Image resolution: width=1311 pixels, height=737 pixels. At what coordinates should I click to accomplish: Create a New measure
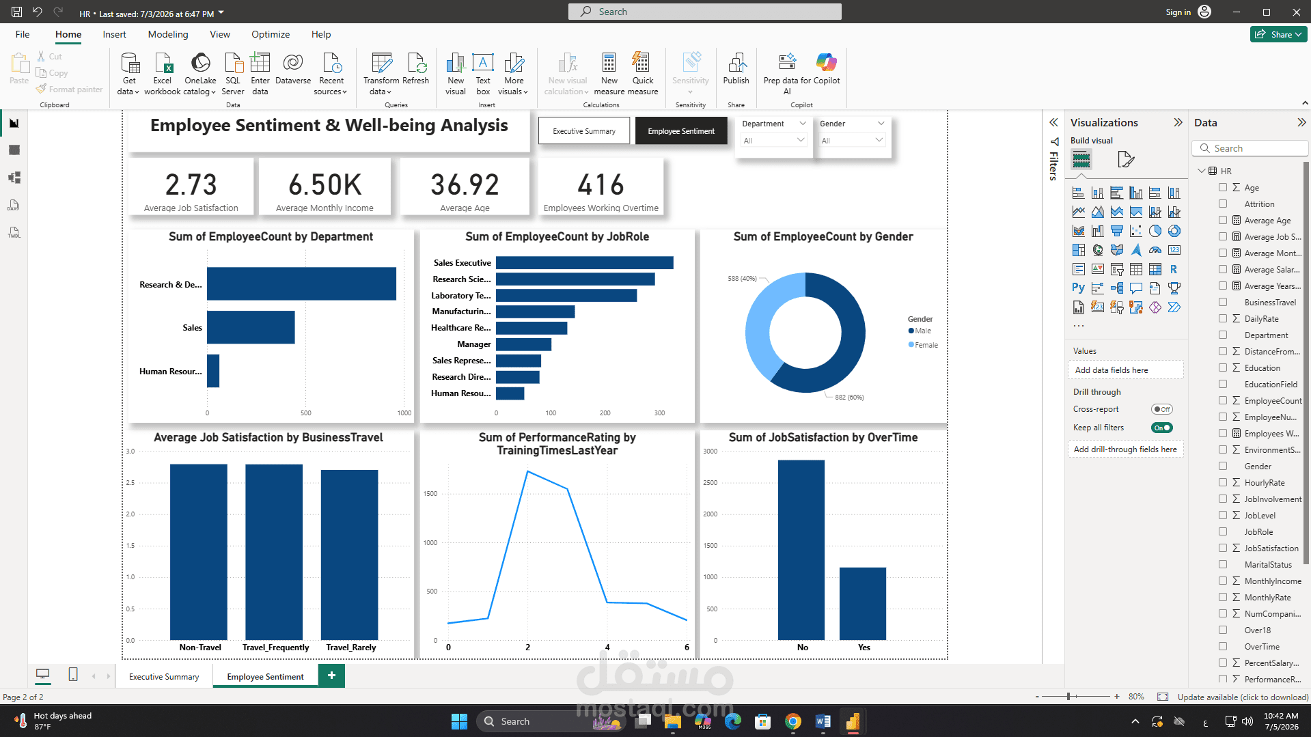(609, 73)
